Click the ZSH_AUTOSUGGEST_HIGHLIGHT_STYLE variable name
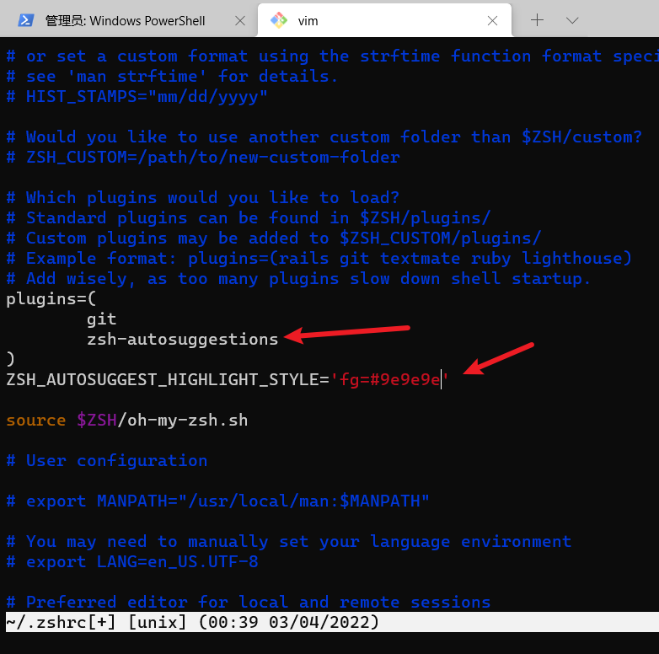Viewport: 659px width, 654px height. coord(163,379)
